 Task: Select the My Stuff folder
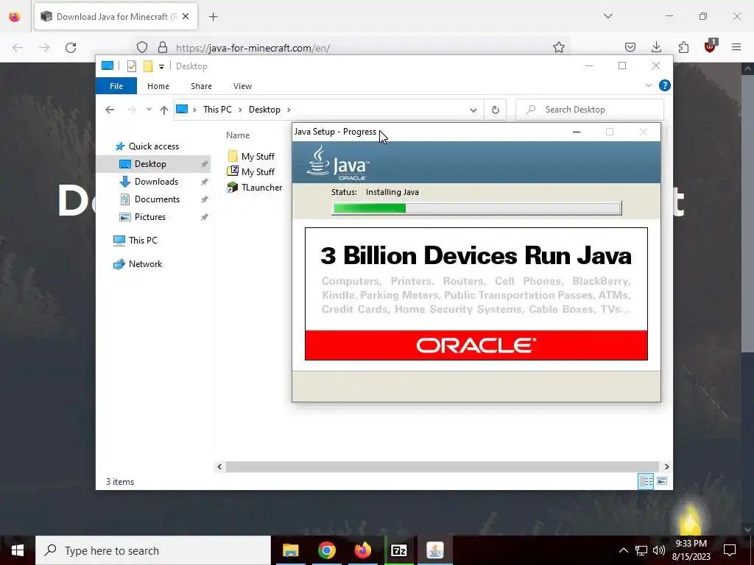(x=258, y=157)
